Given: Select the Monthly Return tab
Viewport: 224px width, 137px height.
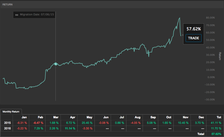Looking at the screenshot, I should pos(10,112).
